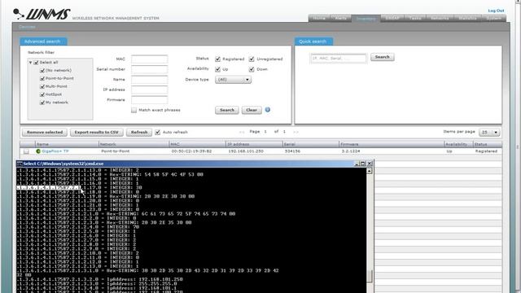Viewport: 521px width, 293px height.
Task: Go to the previous results page arrows
Action: [x=242, y=132]
